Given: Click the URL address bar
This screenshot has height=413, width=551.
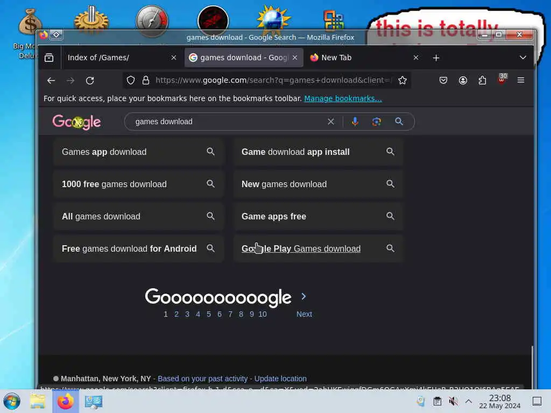Looking at the screenshot, I should [x=273, y=81].
